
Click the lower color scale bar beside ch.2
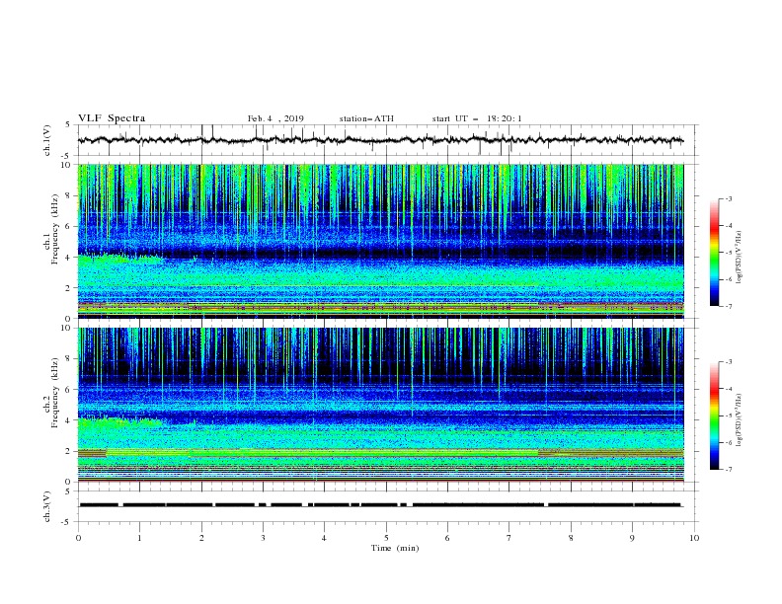pyautogui.click(x=714, y=415)
